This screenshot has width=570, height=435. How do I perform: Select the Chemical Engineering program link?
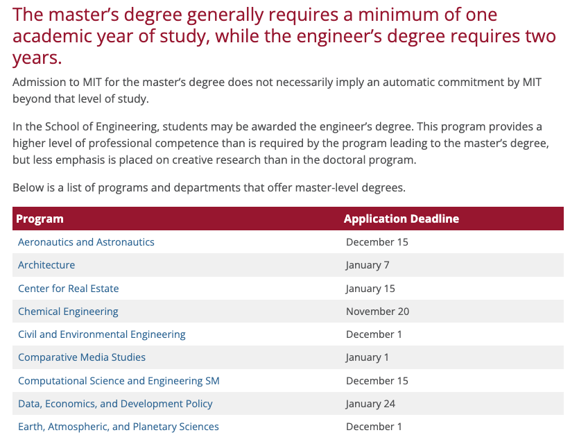(x=68, y=312)
